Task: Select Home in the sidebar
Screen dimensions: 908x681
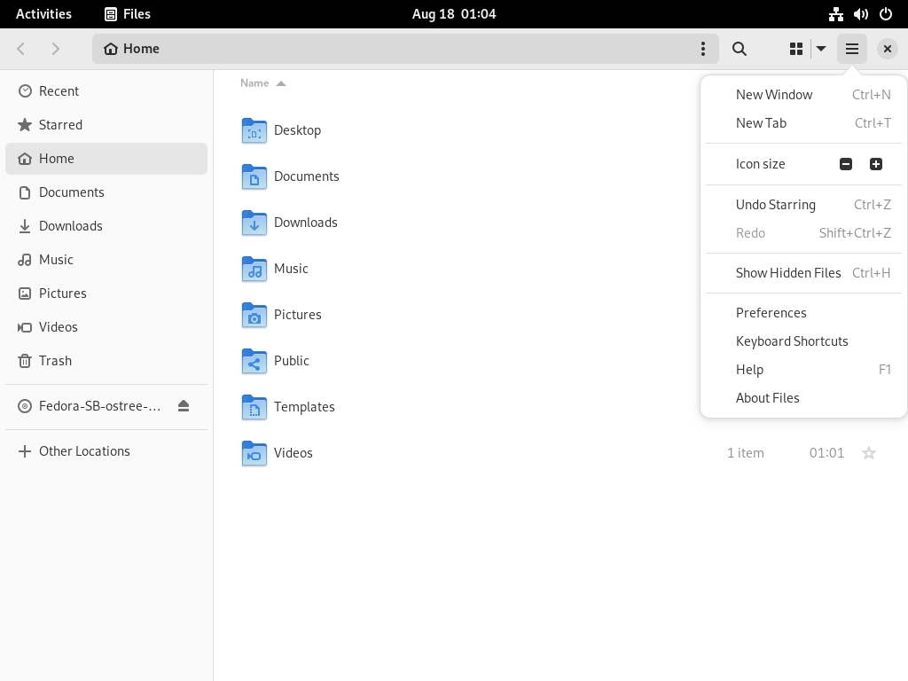Action: (x=106, y=158)
